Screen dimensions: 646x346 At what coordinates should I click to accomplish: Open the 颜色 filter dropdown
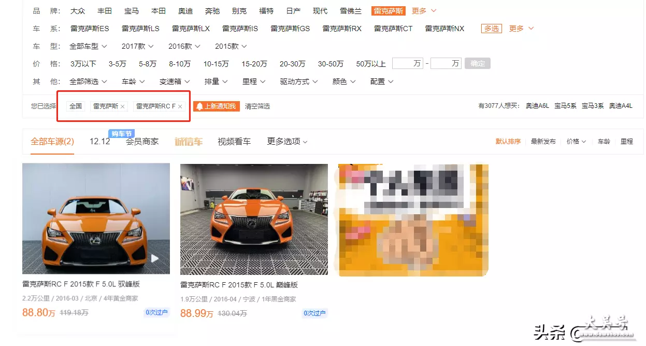[x=344, y=81]
